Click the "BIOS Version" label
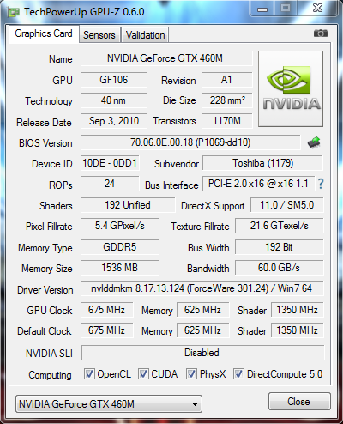Screen dimensions: 343x424 click(45, 143)
